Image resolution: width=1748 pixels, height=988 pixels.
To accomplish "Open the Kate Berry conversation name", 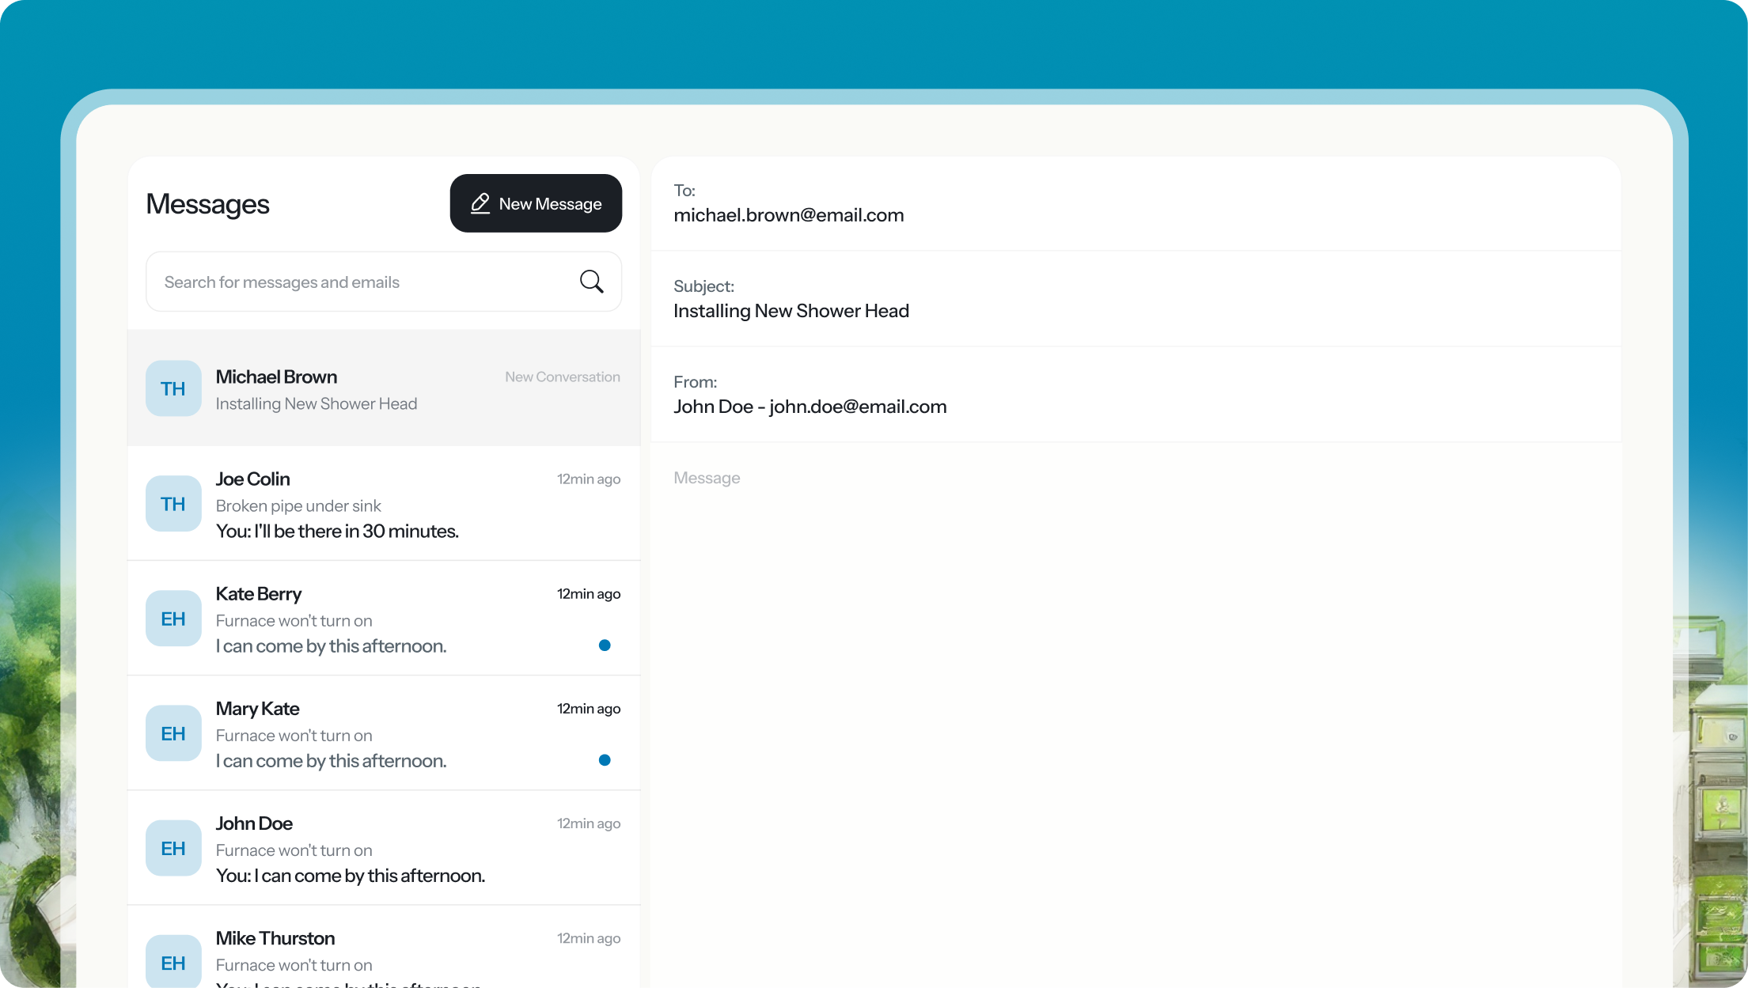I will click(259, 594).
